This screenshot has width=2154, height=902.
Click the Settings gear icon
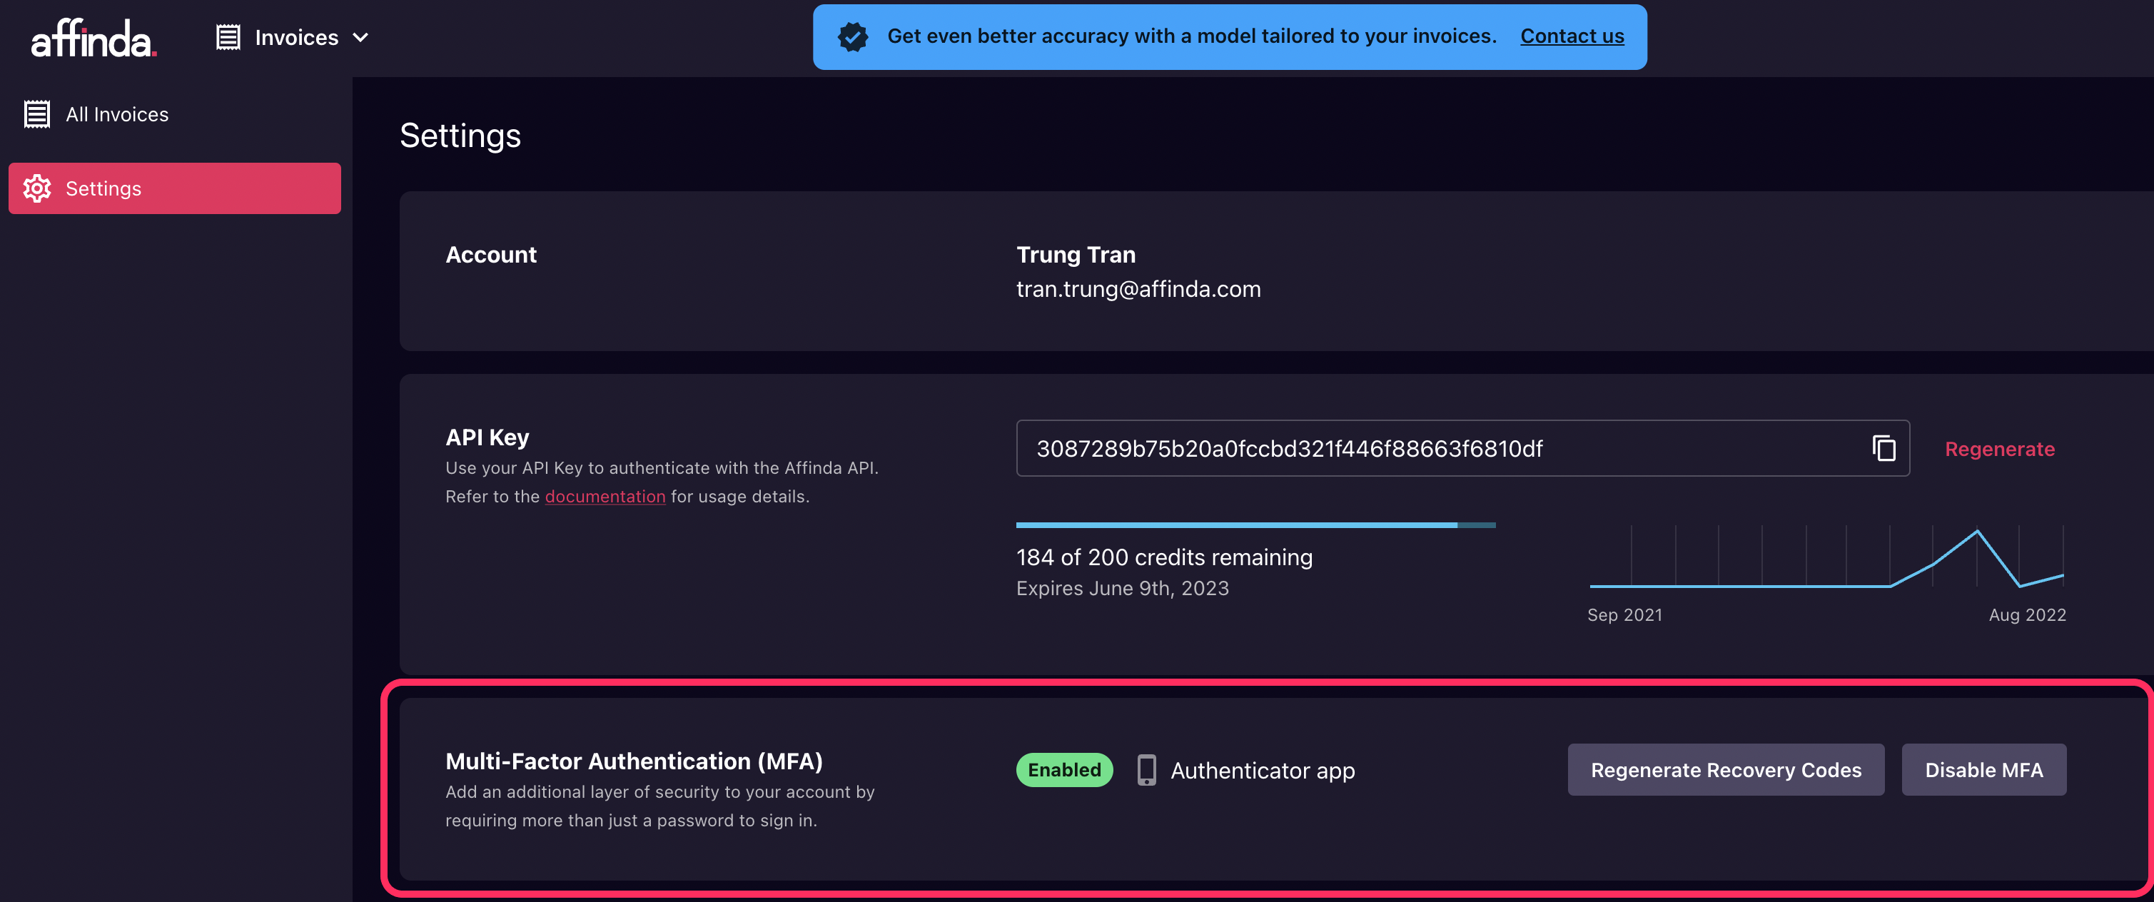point(37,188)
